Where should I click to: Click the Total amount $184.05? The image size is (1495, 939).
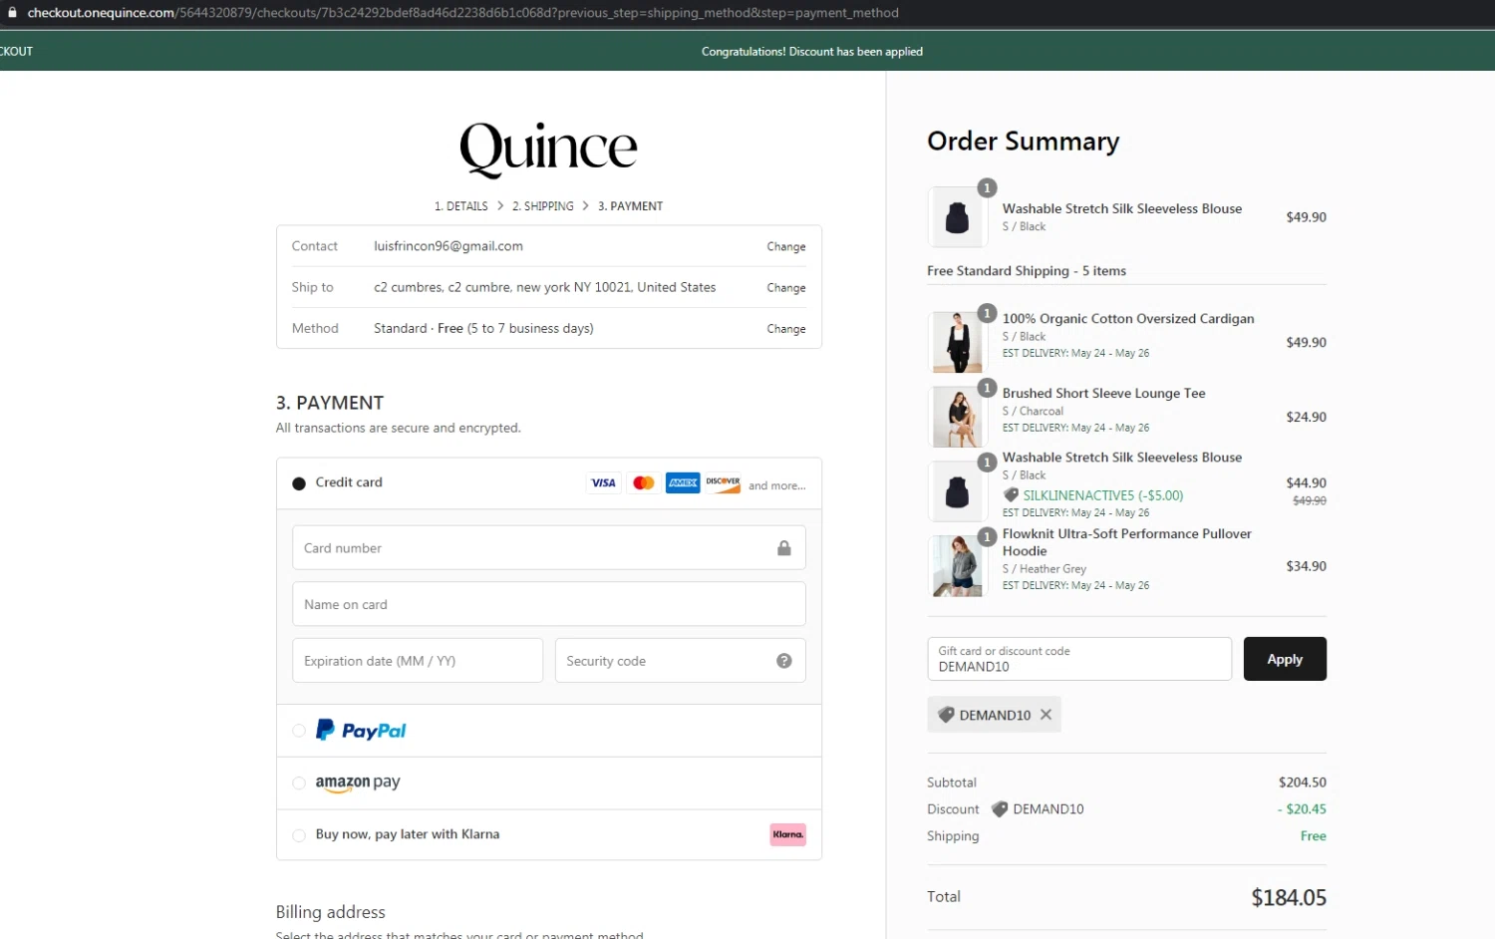coord(1289,898)
